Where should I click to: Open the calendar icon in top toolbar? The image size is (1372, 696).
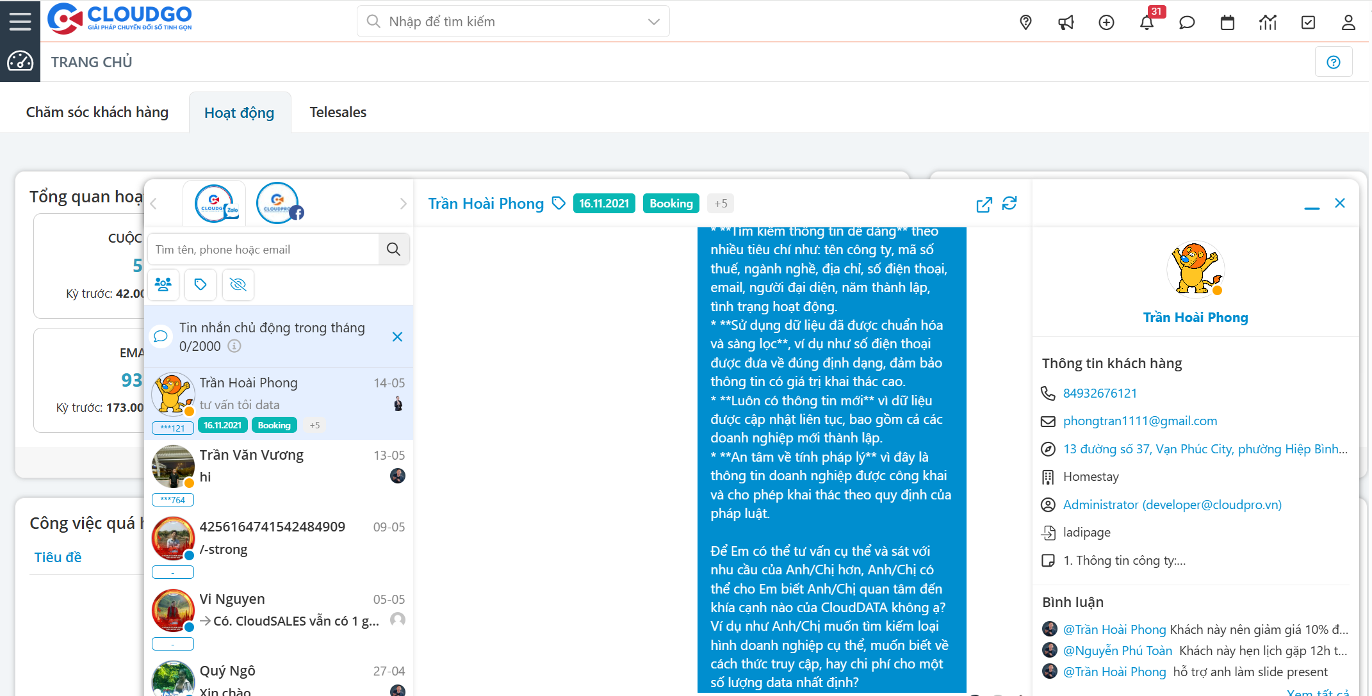pyautogui.click(x=1227, y=22)
